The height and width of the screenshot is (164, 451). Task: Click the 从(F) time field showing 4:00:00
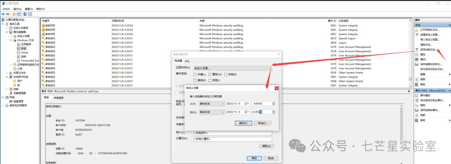[x=262, y=103]
